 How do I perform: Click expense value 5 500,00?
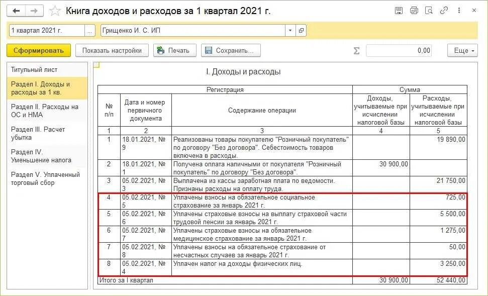[x=452, y=214]
